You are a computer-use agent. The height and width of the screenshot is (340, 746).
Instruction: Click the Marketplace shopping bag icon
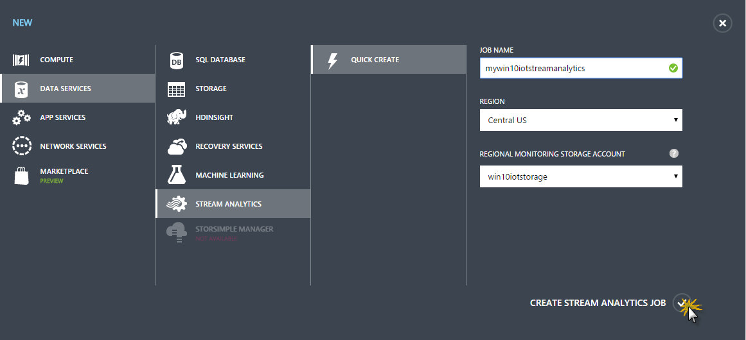tap(21, 175)
